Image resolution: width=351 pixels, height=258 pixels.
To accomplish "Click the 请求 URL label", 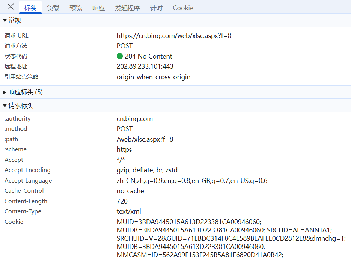I will click(x=17, y=36).
